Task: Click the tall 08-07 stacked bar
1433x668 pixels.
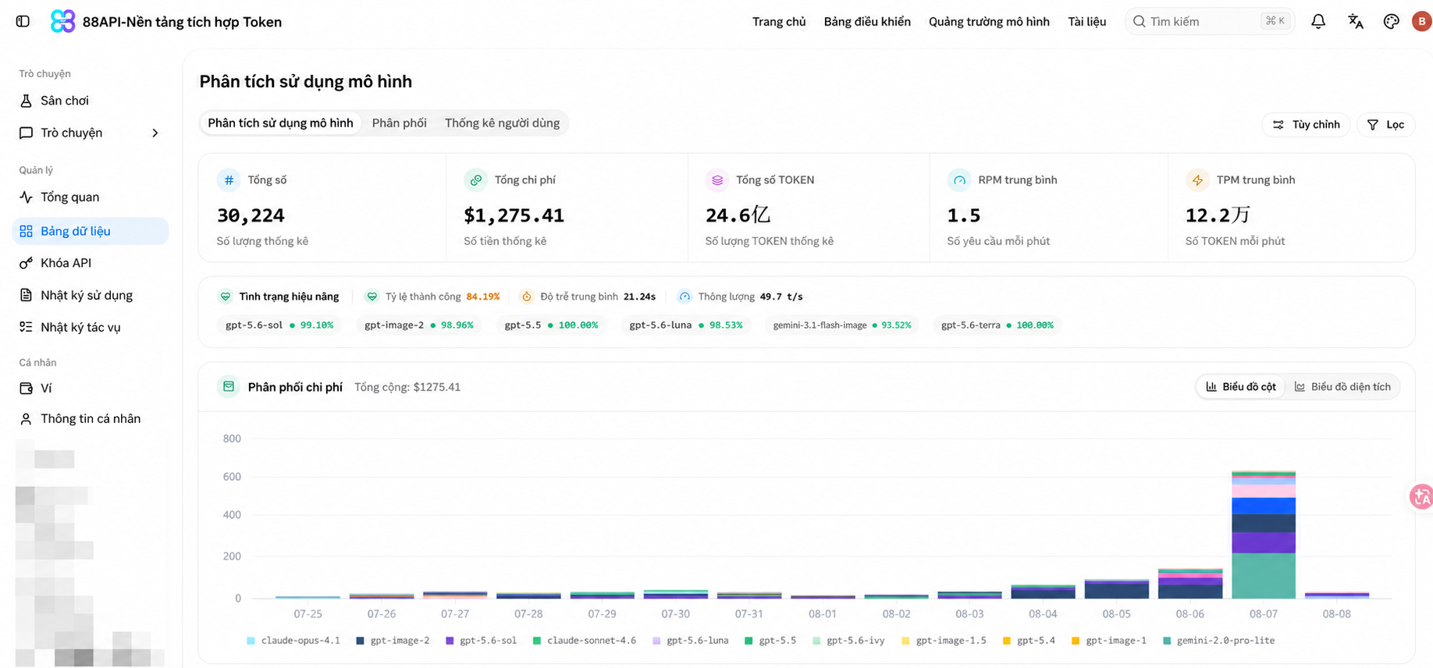Action: 1264,535
